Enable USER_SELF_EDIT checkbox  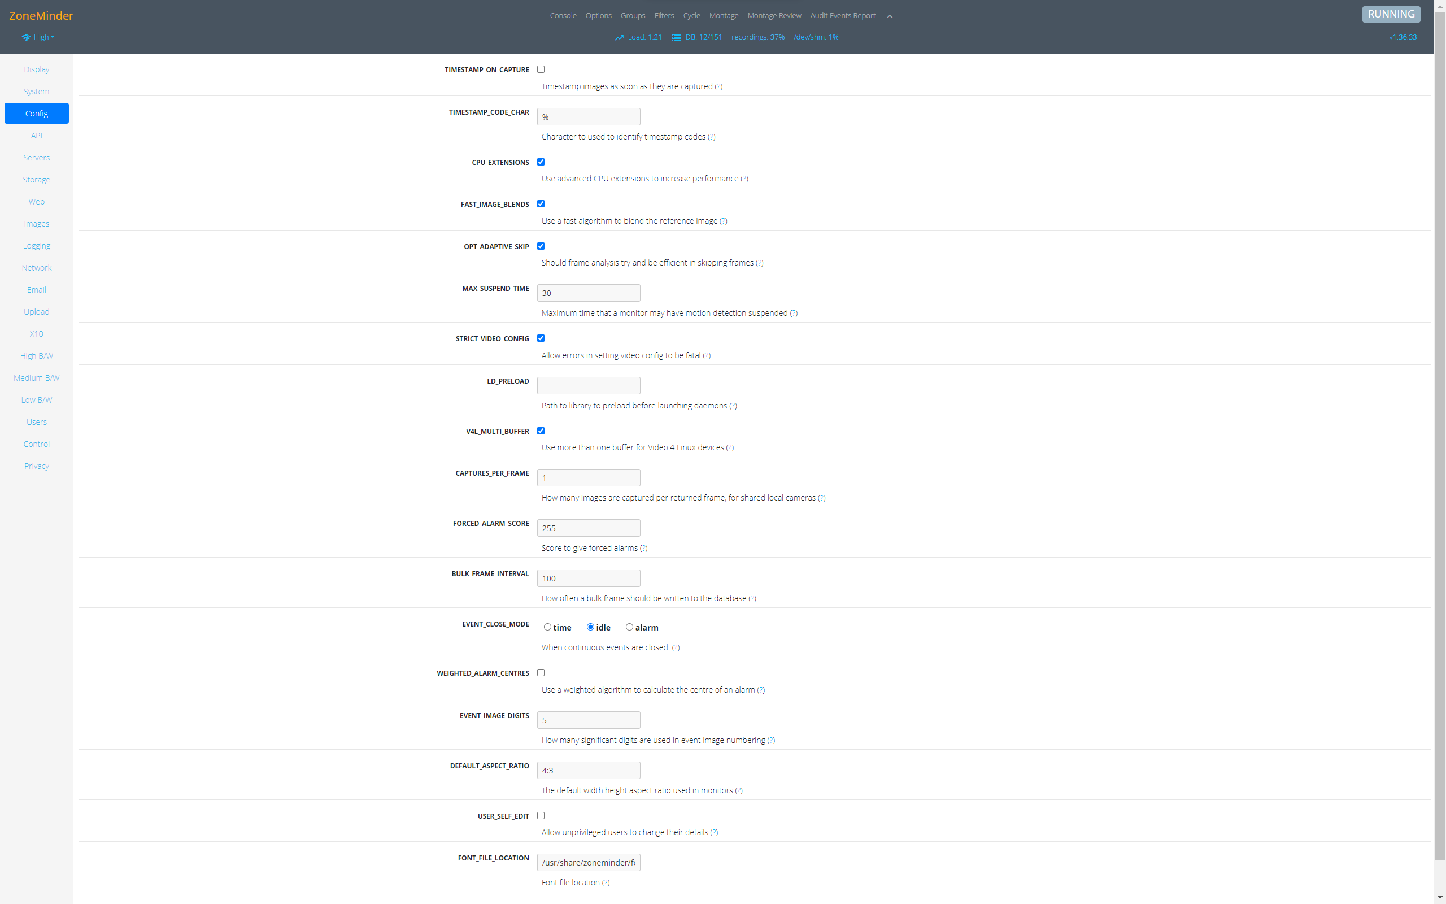pos(541,815)
